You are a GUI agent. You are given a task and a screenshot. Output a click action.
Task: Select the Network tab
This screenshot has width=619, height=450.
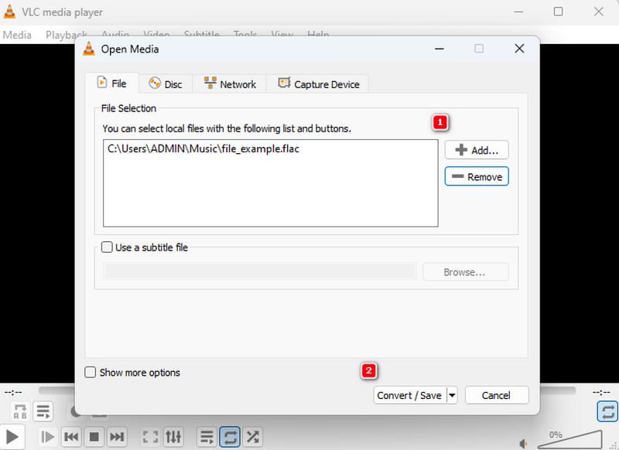pos(229,84)
